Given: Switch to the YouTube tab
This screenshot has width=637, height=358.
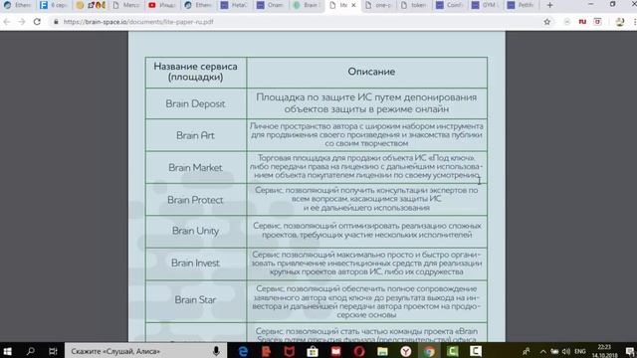Looking at the screenshot, I should 161,5.
